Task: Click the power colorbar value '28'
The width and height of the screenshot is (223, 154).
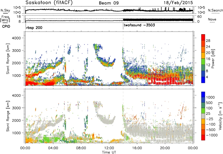Action: 208,41
